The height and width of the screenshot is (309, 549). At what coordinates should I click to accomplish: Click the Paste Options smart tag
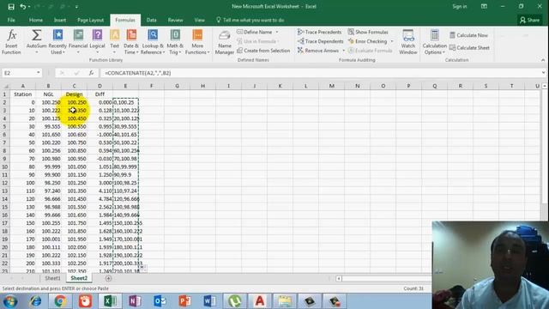pyautogui.click(x=143, y=268)
